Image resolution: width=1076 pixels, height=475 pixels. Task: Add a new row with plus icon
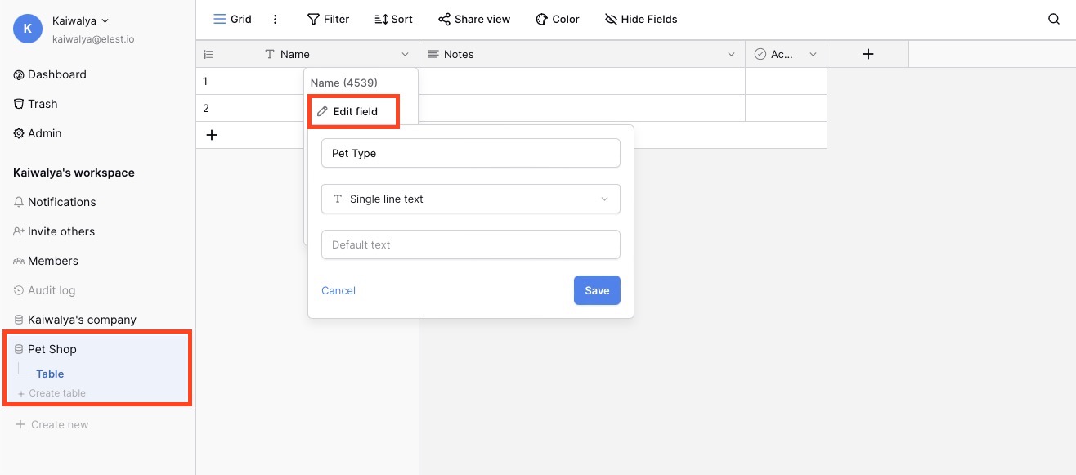tap(212, 135)
